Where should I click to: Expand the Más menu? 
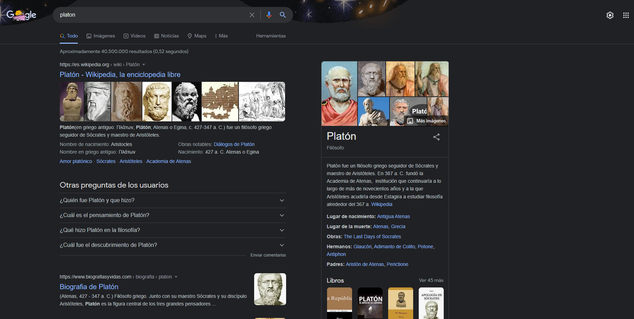(x=222, y=36)
